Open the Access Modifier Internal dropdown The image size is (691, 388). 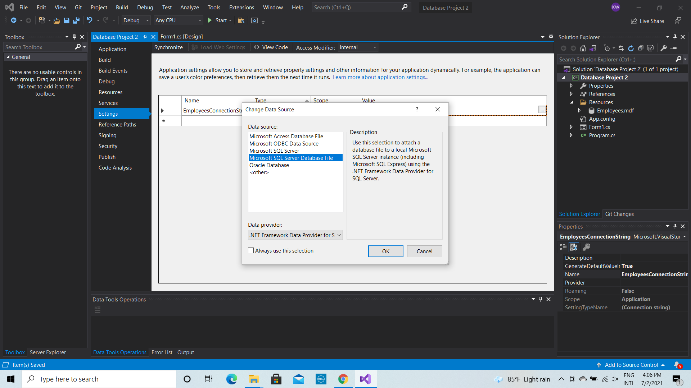click(x=358, y=47)
